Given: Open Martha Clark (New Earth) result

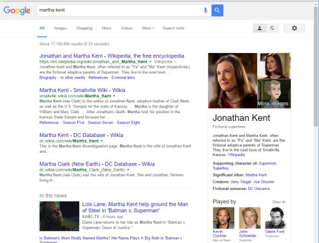Looking at the screenshot, I should coord(97,164).
